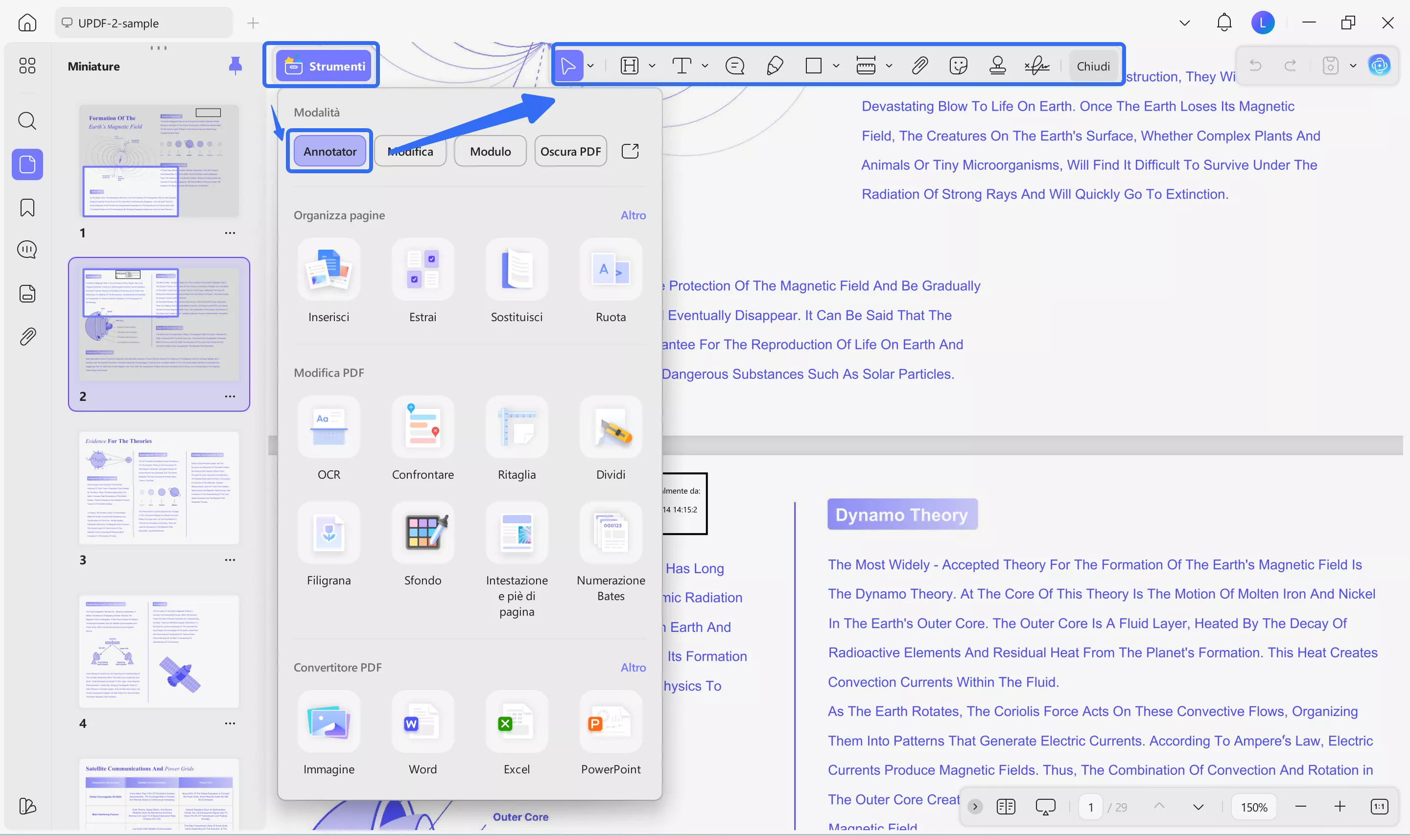1410x836 pixels.
Task: Click the sticker tool icon
Action: pos(958,66)
